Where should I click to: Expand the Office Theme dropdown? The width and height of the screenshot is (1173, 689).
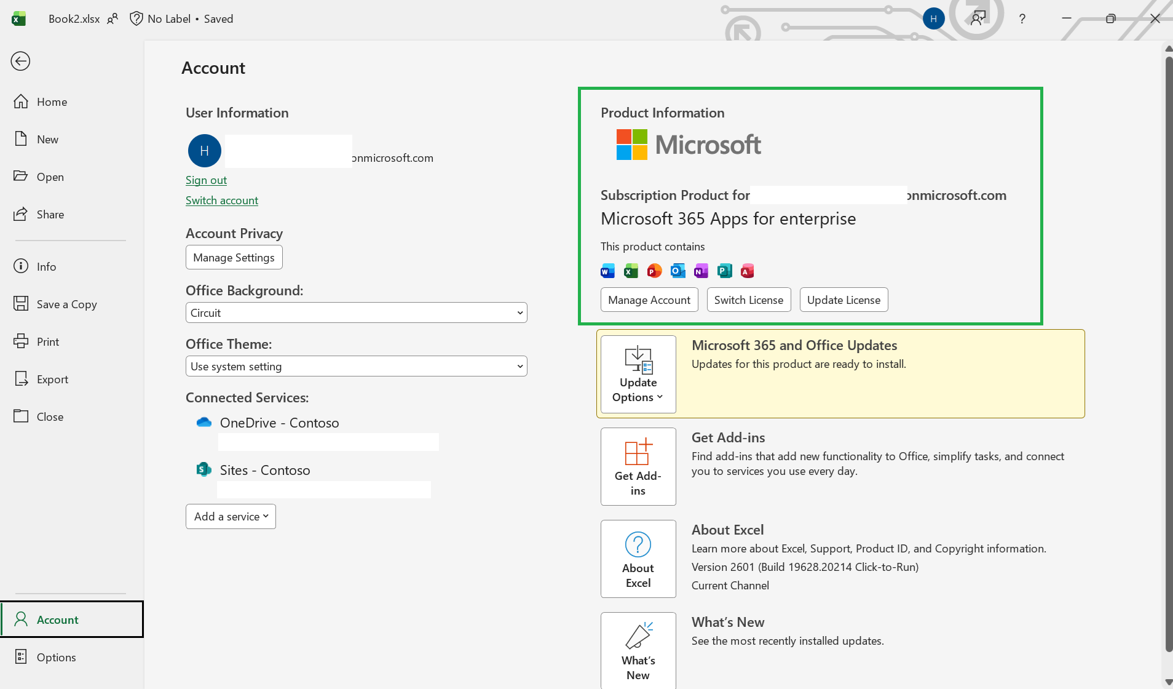point(357,367)
